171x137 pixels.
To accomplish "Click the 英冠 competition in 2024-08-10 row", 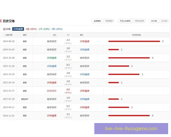I will pyautogui.click(x=25, y=41).
